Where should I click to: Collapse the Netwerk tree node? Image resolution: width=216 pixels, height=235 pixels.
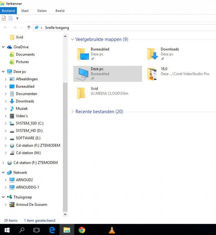[x=3, y=173]
